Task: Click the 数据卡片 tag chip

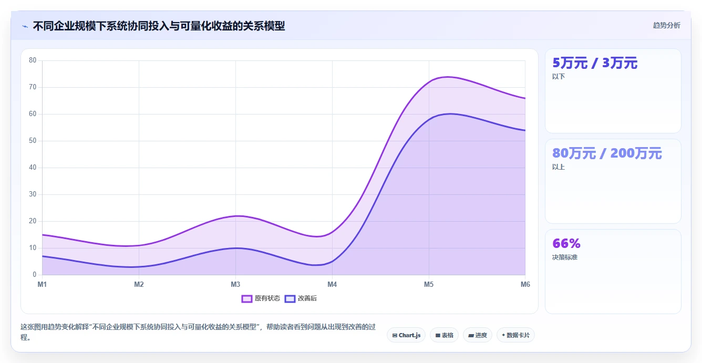Action: (x=515, y=335)
